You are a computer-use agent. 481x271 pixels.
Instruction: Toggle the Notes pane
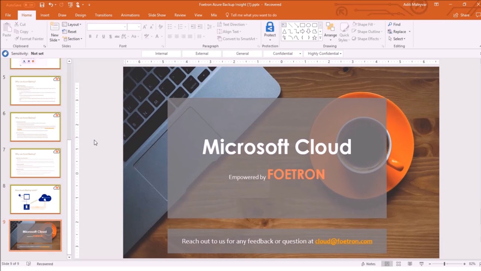tap(368, 264)
